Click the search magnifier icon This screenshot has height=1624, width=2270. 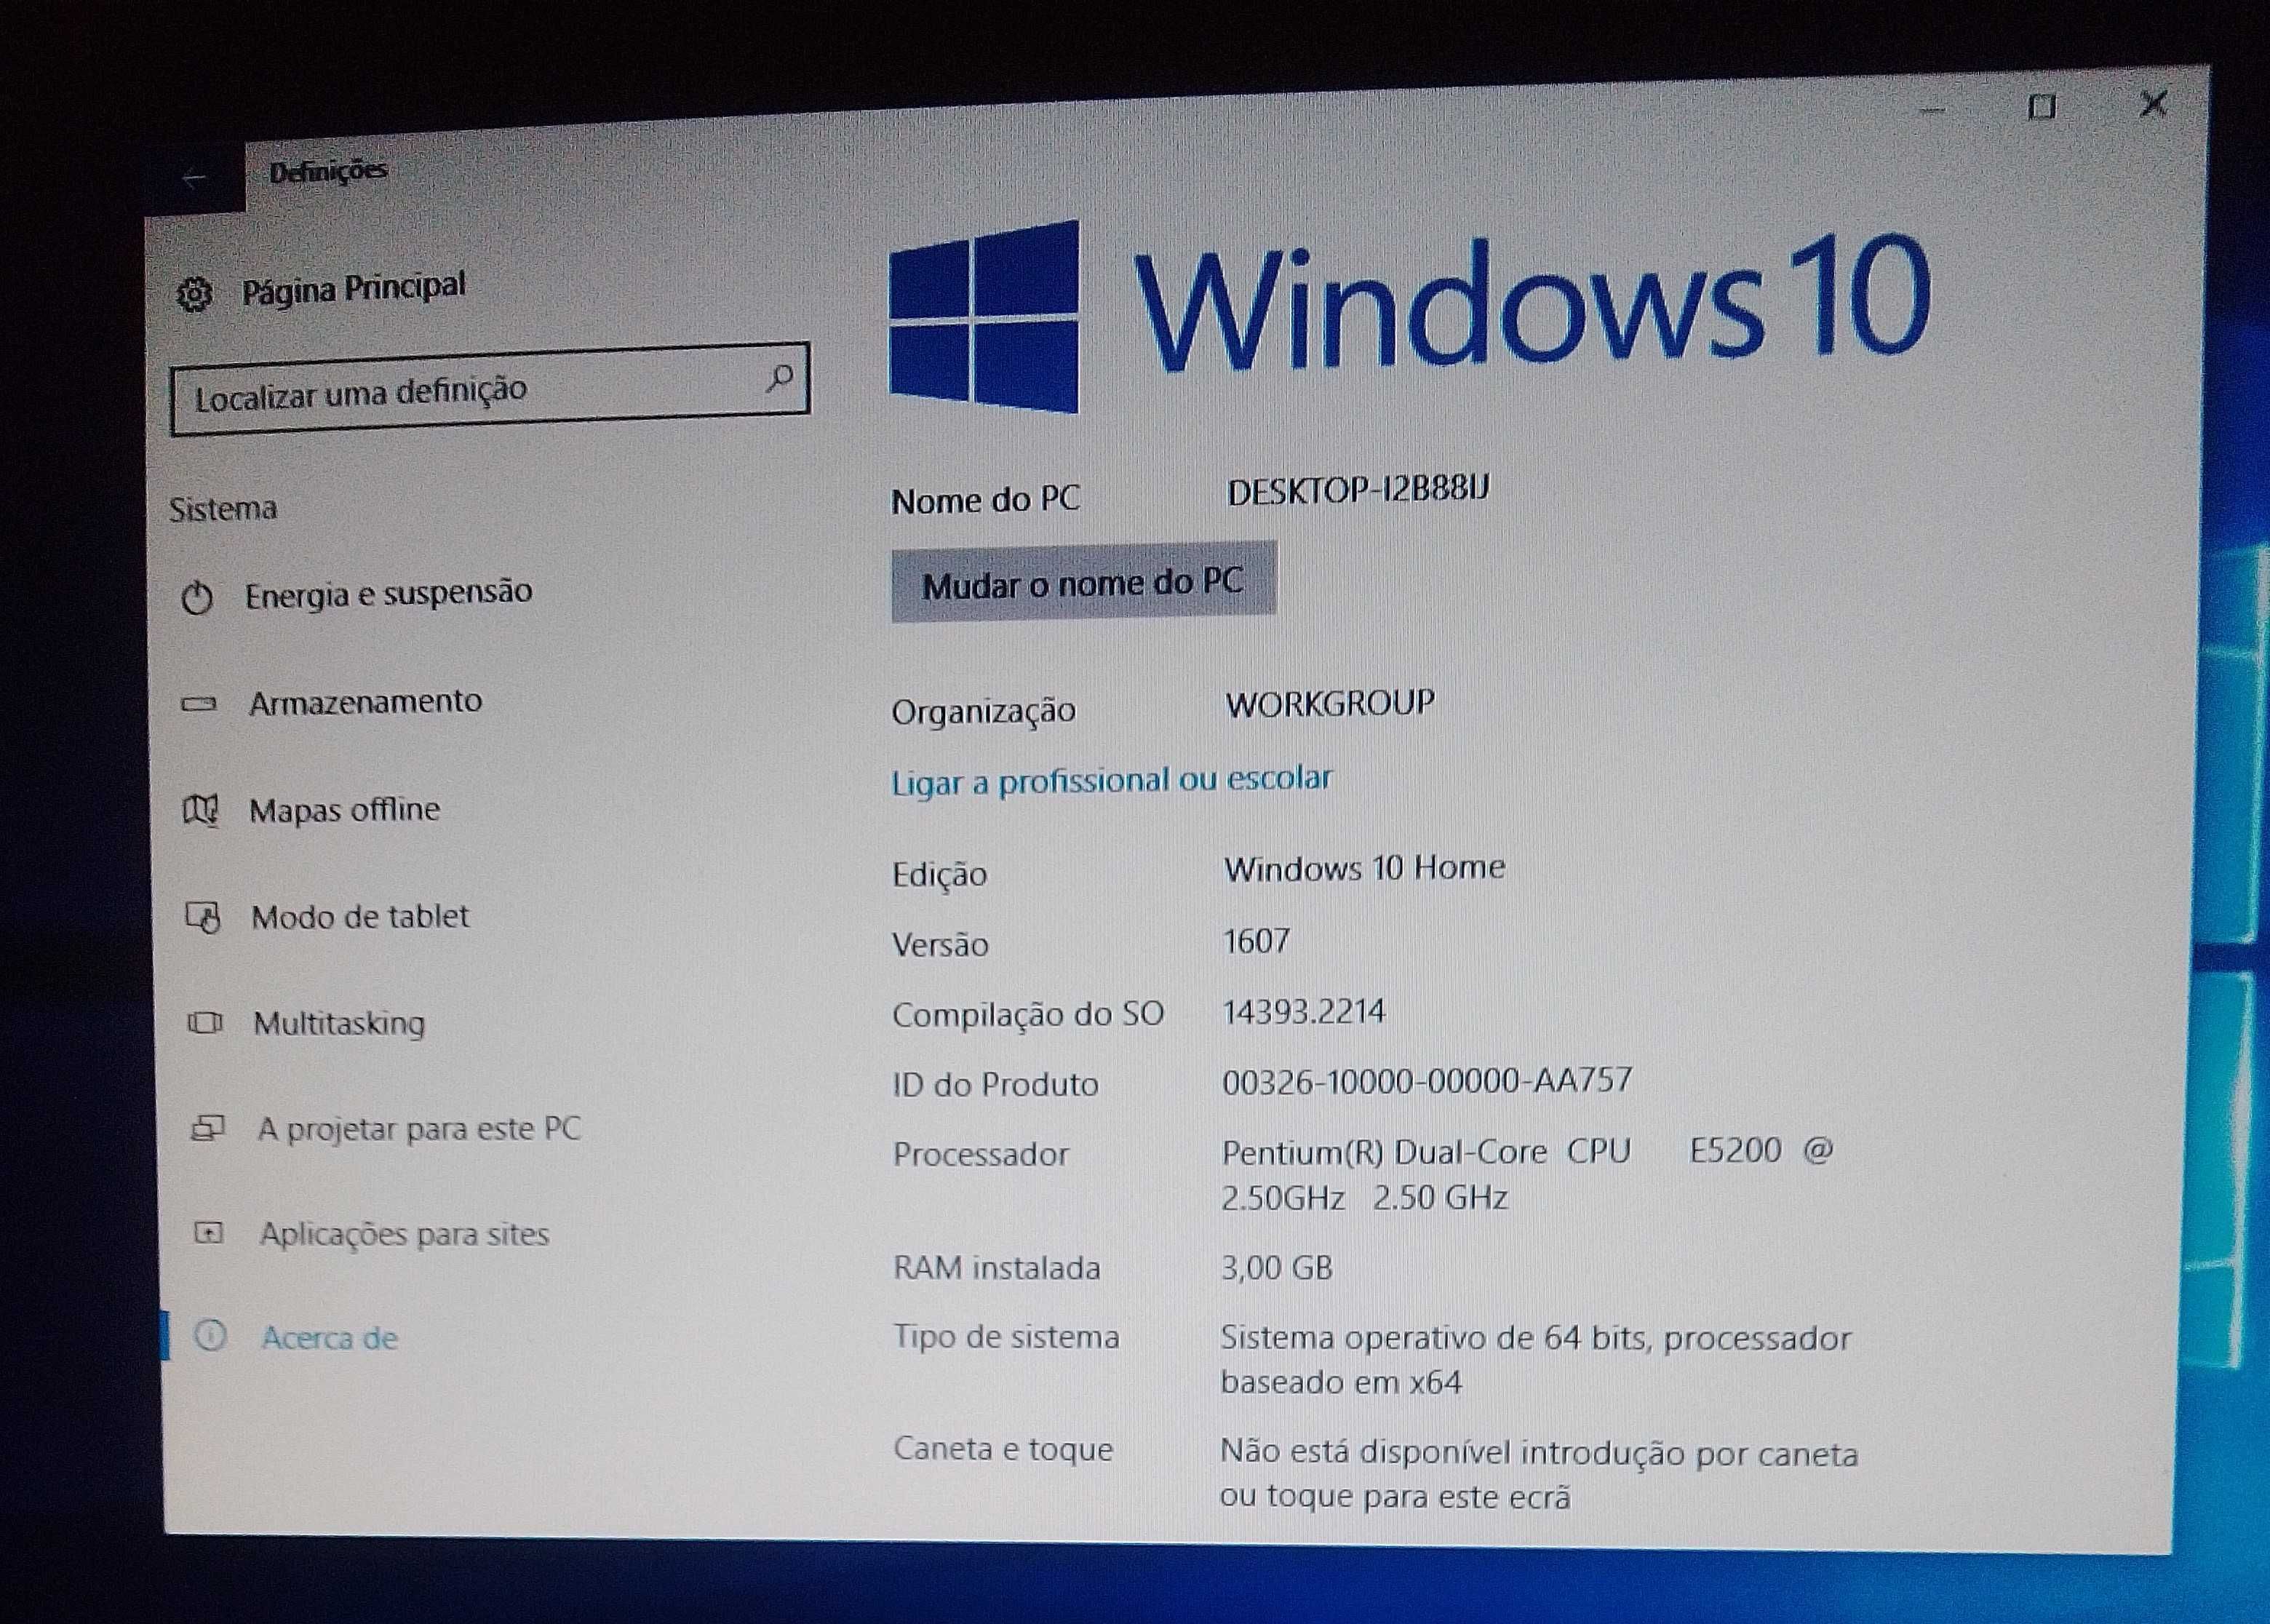pyautogui.click(x=779, y=378)
